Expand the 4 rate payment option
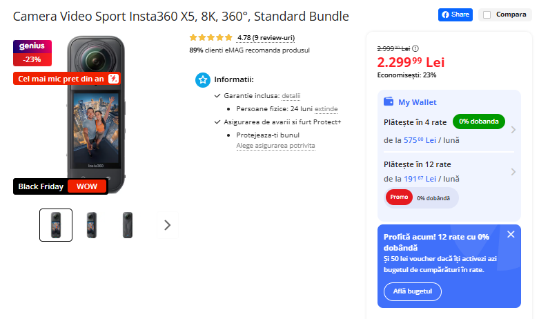 click(x=513, y=129)
